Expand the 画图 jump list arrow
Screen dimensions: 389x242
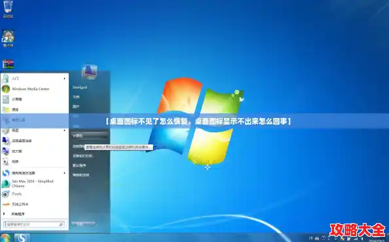[x=64, y=131]
